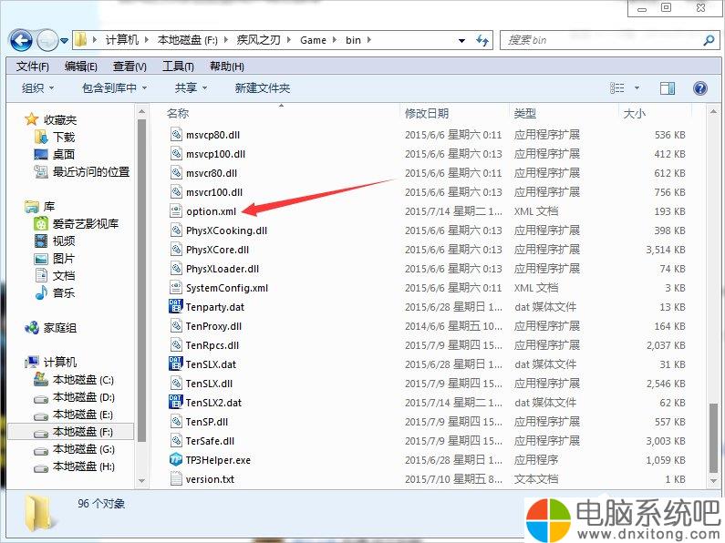This screenshot has width=725, height=543.
Task: Select the TenSLX2.dat file icon
Action: (176, 402)
